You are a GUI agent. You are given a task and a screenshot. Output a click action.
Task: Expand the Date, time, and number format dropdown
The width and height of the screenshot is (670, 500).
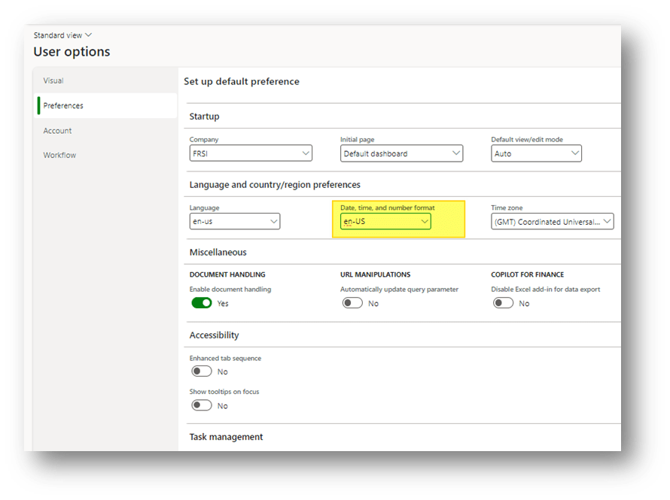(x=385, y=222)
